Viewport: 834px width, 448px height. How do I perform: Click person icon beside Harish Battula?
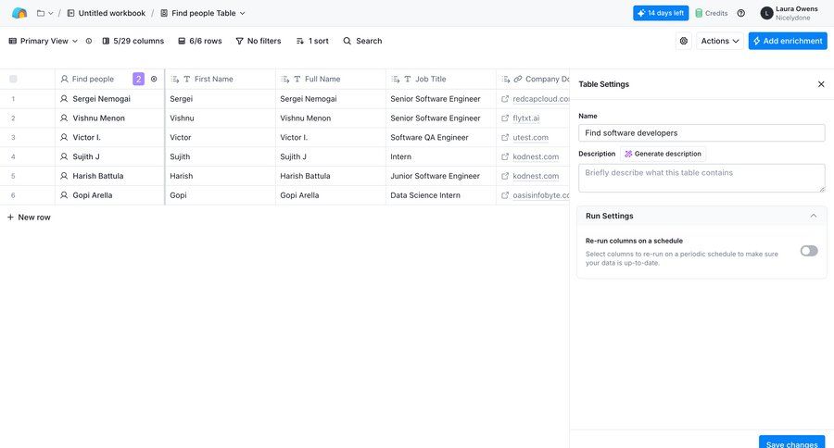coord(64,176)
